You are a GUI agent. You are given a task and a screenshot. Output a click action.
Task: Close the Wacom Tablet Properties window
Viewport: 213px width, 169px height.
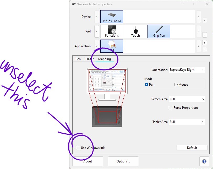tap(207, 4)
